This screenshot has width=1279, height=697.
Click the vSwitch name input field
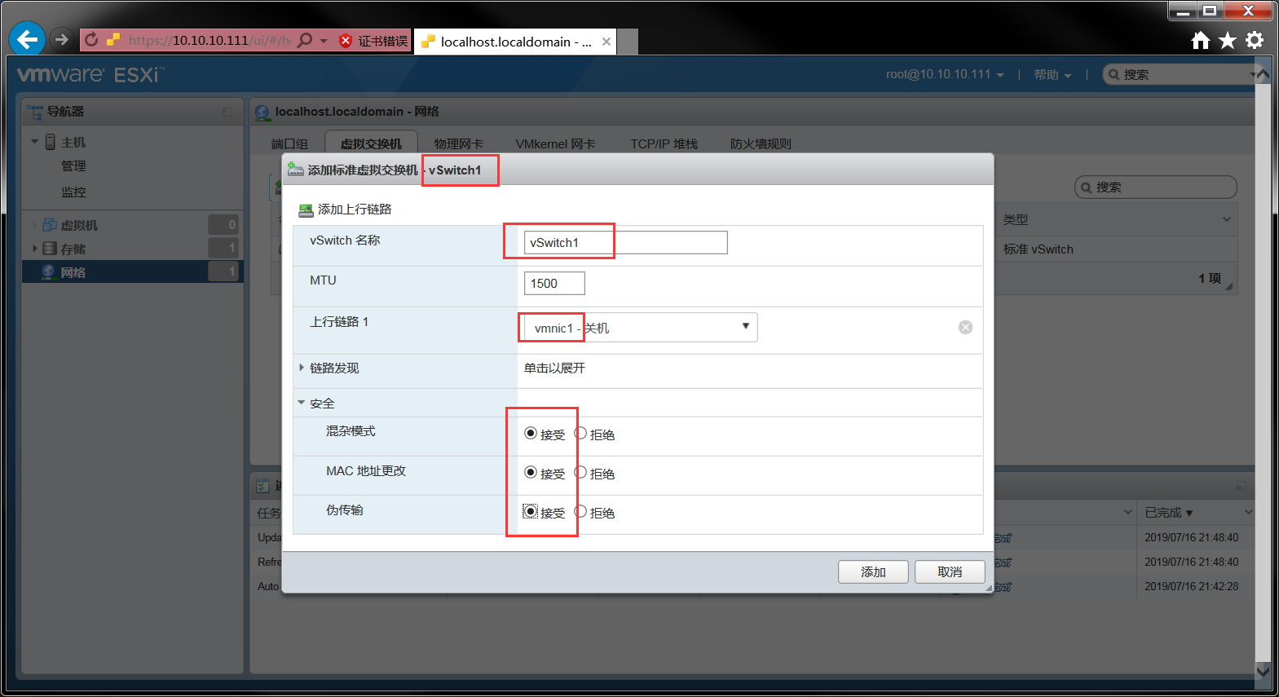pyautogui.click(x=625, y=243)
